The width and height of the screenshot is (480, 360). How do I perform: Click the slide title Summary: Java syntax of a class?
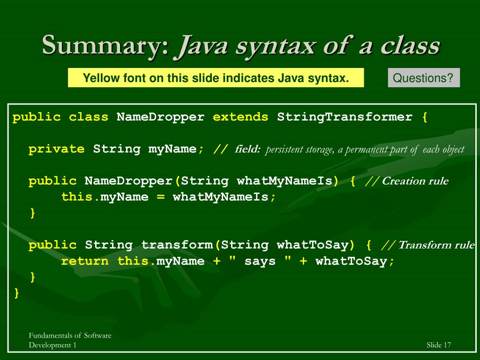[x=241, y=46]
